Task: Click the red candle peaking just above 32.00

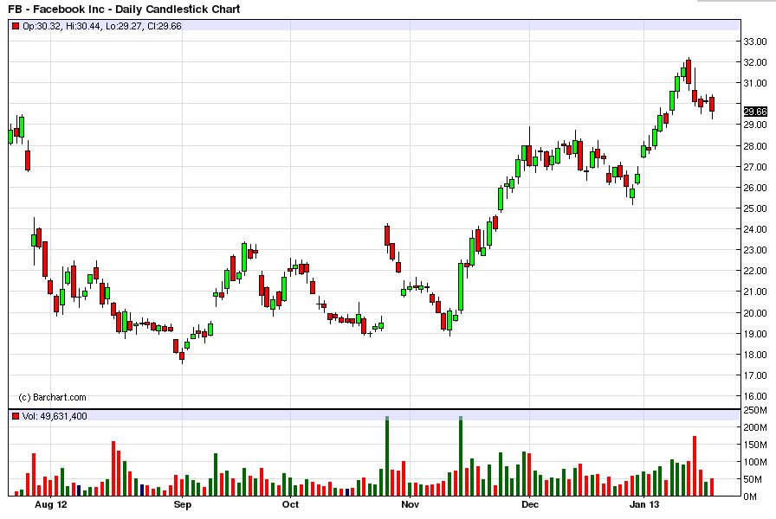Action: (689, 72)
